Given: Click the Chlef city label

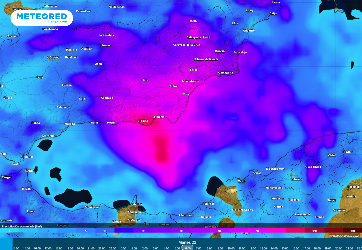Looking at the screenshot, I should (332, 155).
